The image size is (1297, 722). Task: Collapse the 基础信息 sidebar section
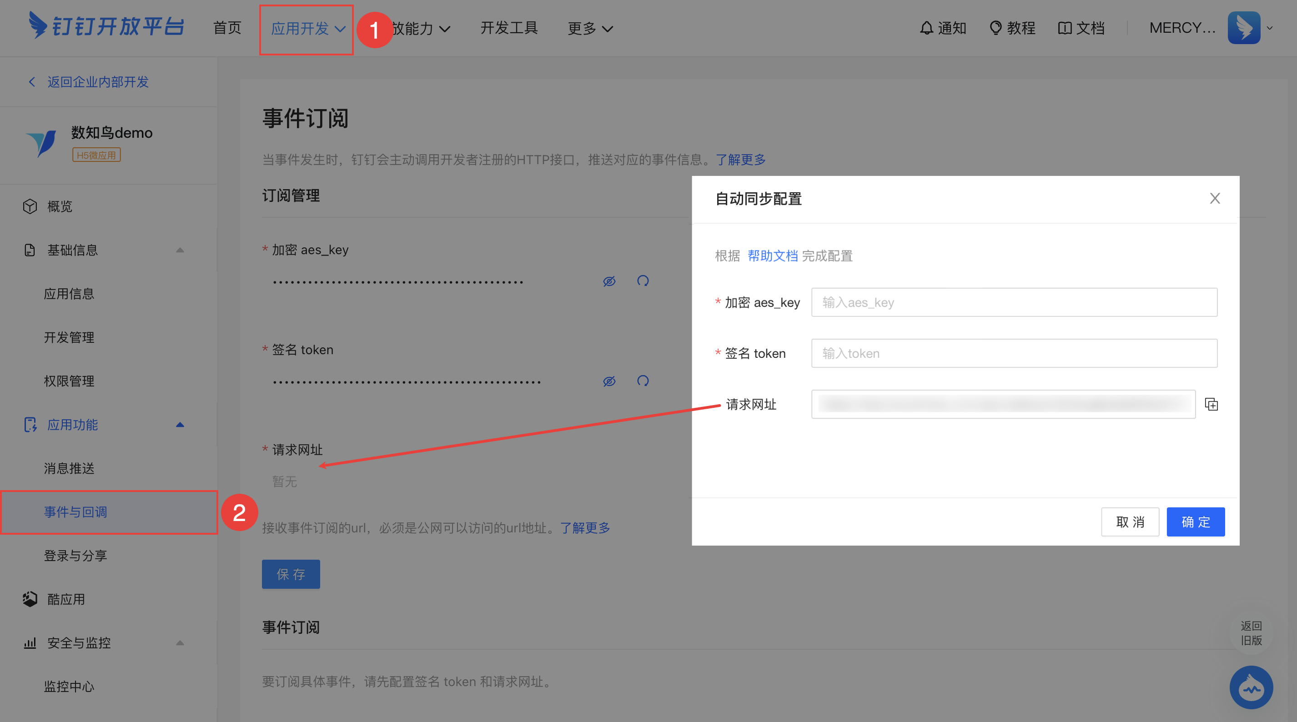[180, 250]
